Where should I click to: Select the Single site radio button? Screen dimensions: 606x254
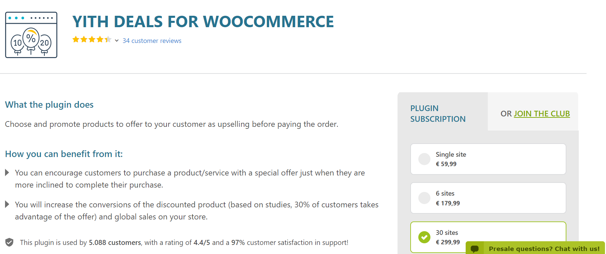tap(424, 159)
